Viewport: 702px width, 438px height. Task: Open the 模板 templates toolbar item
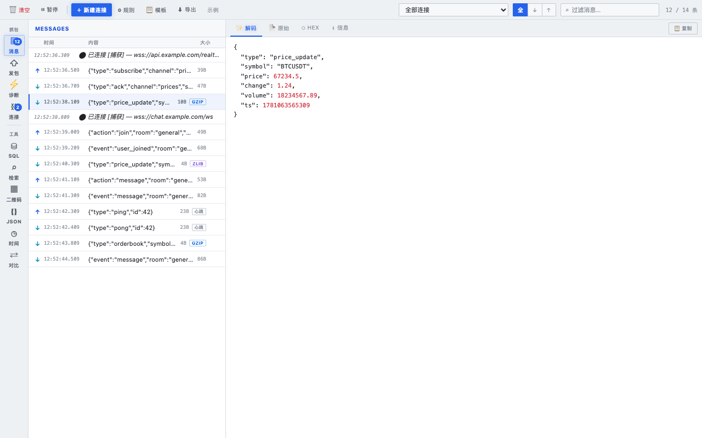click(x=156, y=10)
